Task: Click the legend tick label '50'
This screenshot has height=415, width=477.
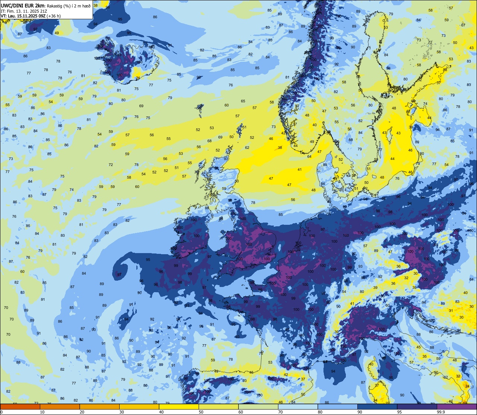Action: [x=201, y=412]
